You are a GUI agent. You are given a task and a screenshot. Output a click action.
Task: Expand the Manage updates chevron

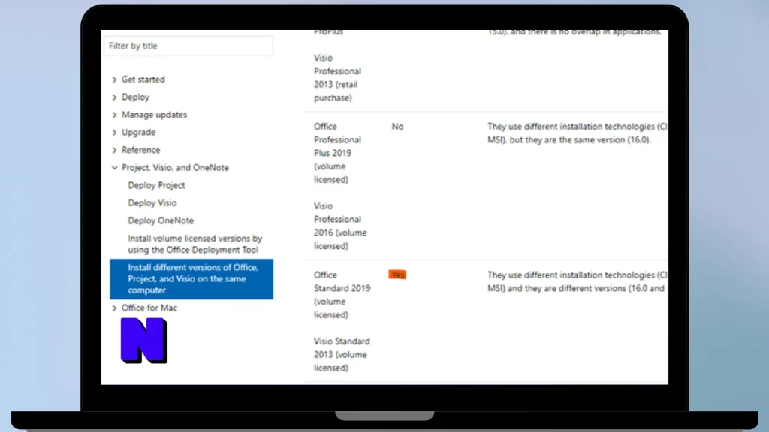(x=114, y=115)
